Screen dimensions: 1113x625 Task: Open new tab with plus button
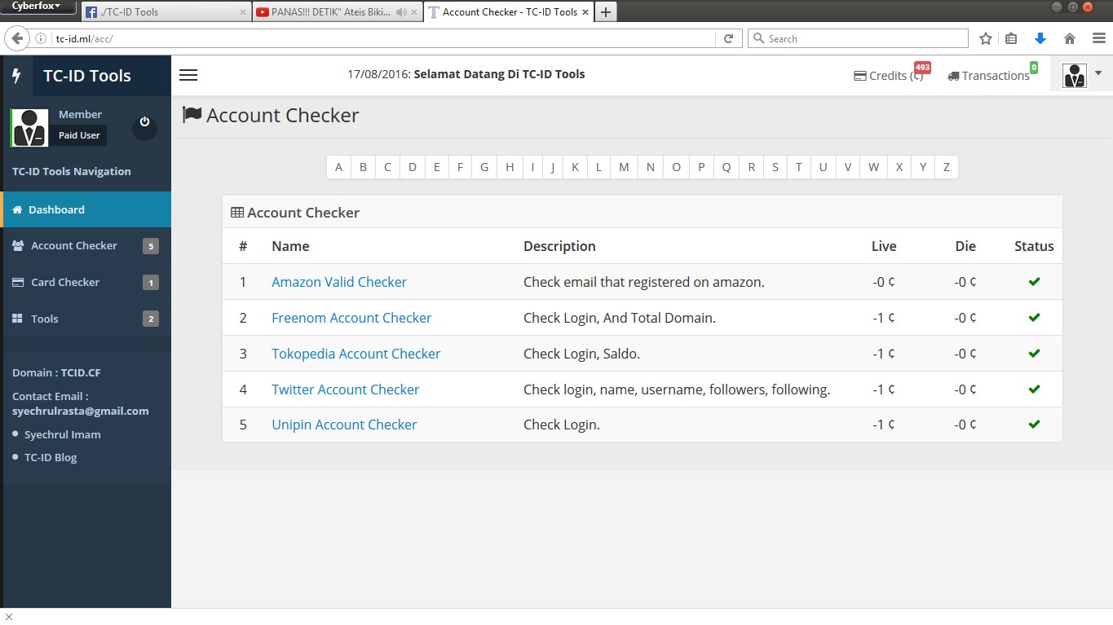click(605, 12)
